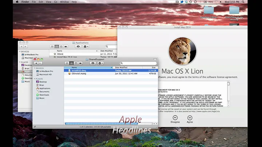The height and width of the screenshot is (147, 262).
Task: Click toolbar toggle pill in SharedSupport title bar
Action: pos(155,59)
